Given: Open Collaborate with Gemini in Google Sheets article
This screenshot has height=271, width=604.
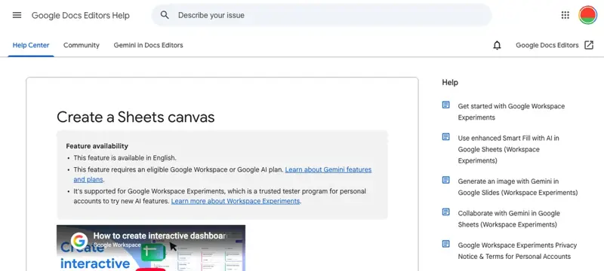Looking at the screenshot, I should tap(509, 219).
